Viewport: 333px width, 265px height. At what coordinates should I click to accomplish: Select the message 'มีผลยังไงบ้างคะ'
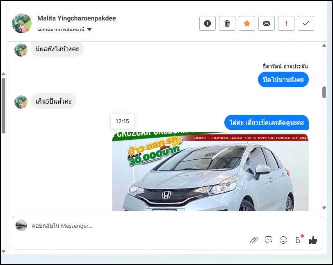(x=57, y=49)
